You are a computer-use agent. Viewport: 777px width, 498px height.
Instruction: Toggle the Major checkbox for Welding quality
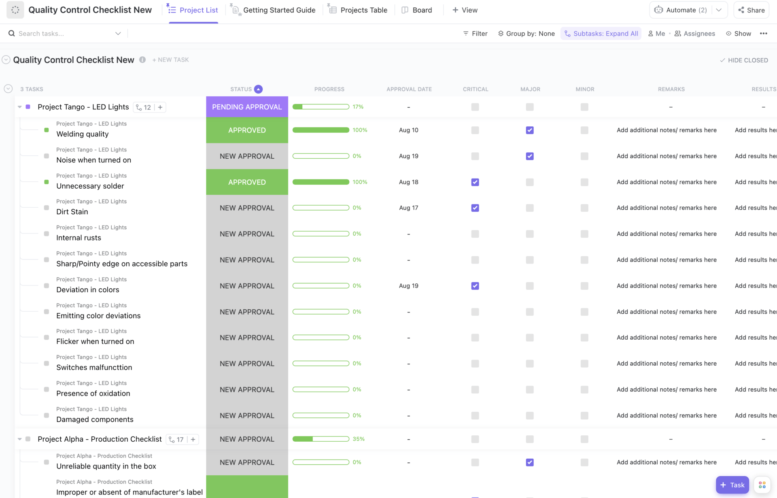pyautogui.click(x=529, y=130)
